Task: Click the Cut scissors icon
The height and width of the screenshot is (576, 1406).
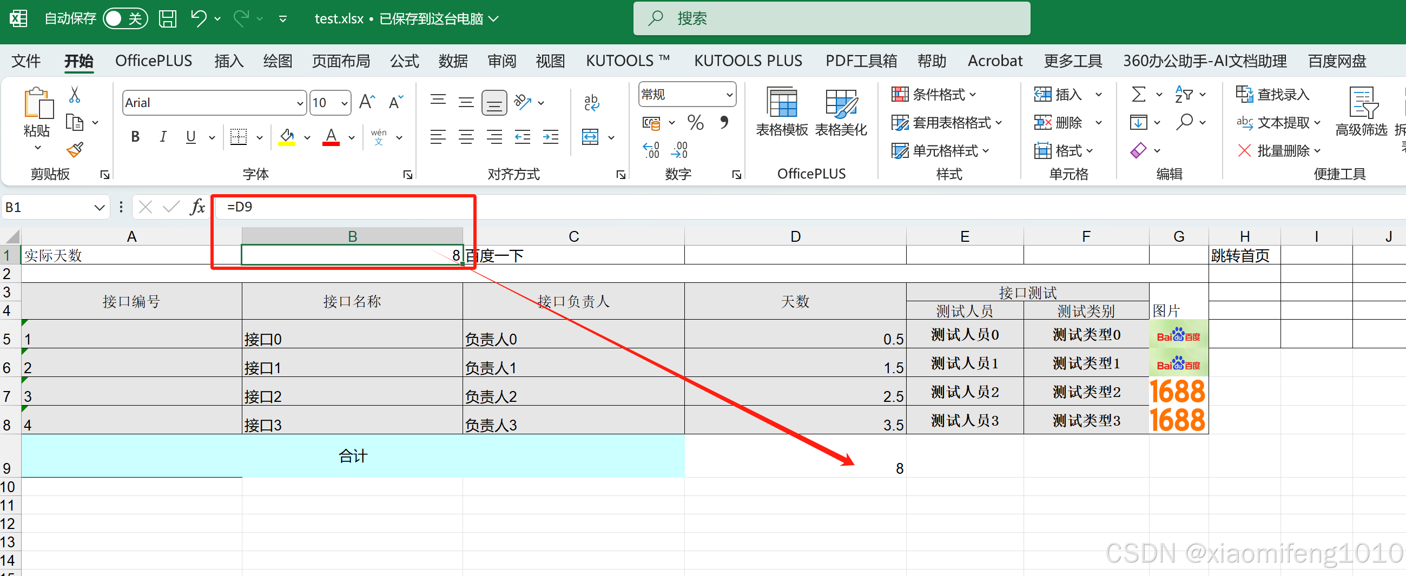Action: [x=75, y=94]
